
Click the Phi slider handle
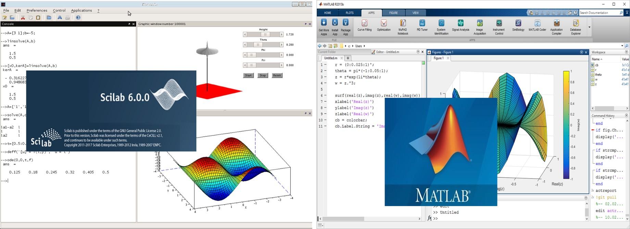click(252, 55)
